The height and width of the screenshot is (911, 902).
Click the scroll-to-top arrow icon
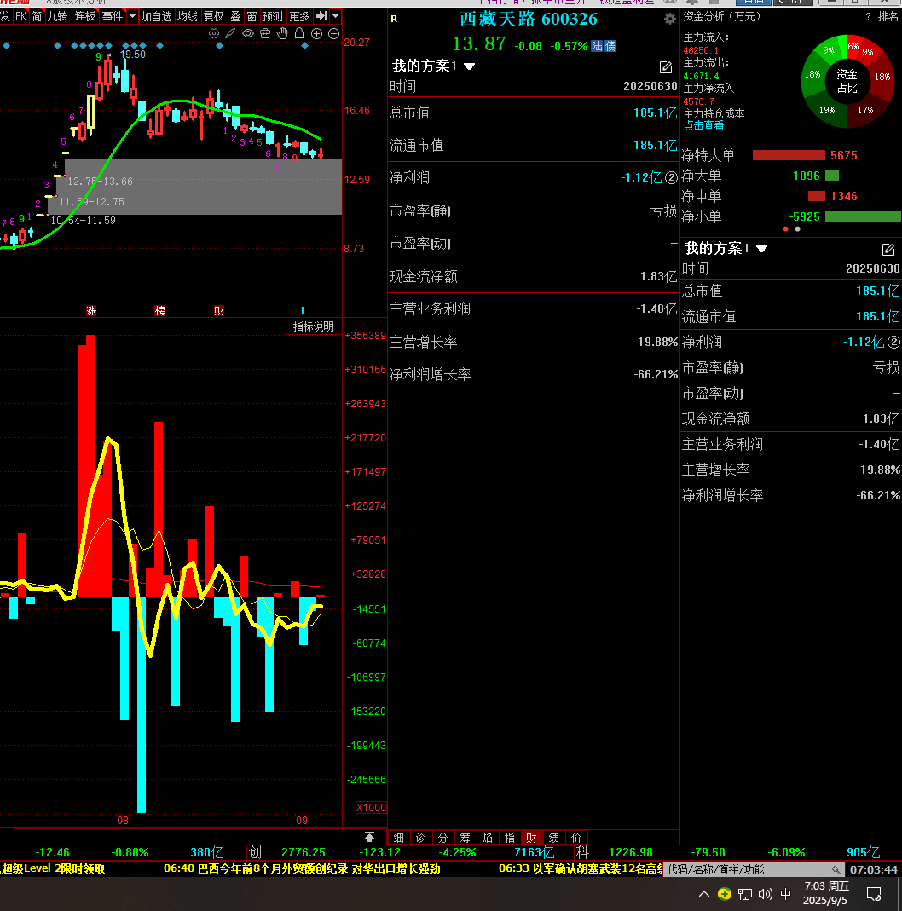pyautogui.click(x=369, y=837)
